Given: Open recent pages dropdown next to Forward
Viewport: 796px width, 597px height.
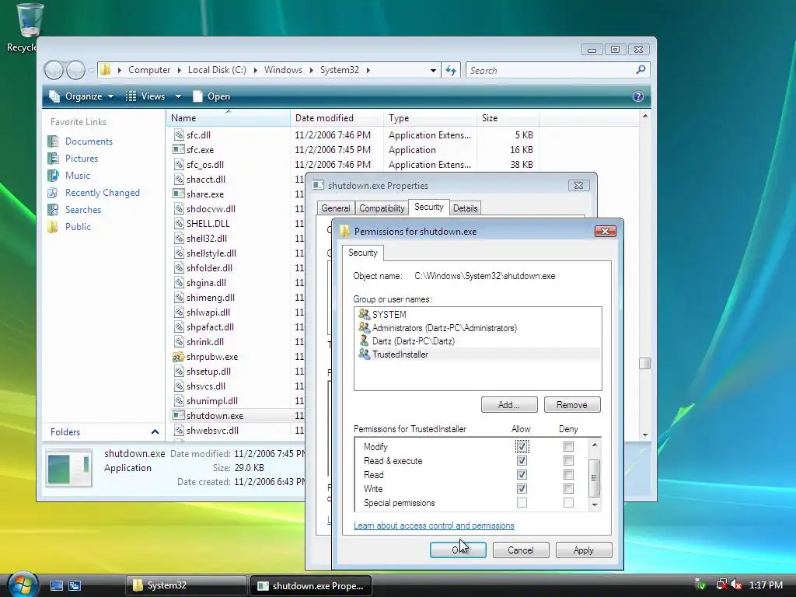Looking at the screenshot, I should [91, 70].
